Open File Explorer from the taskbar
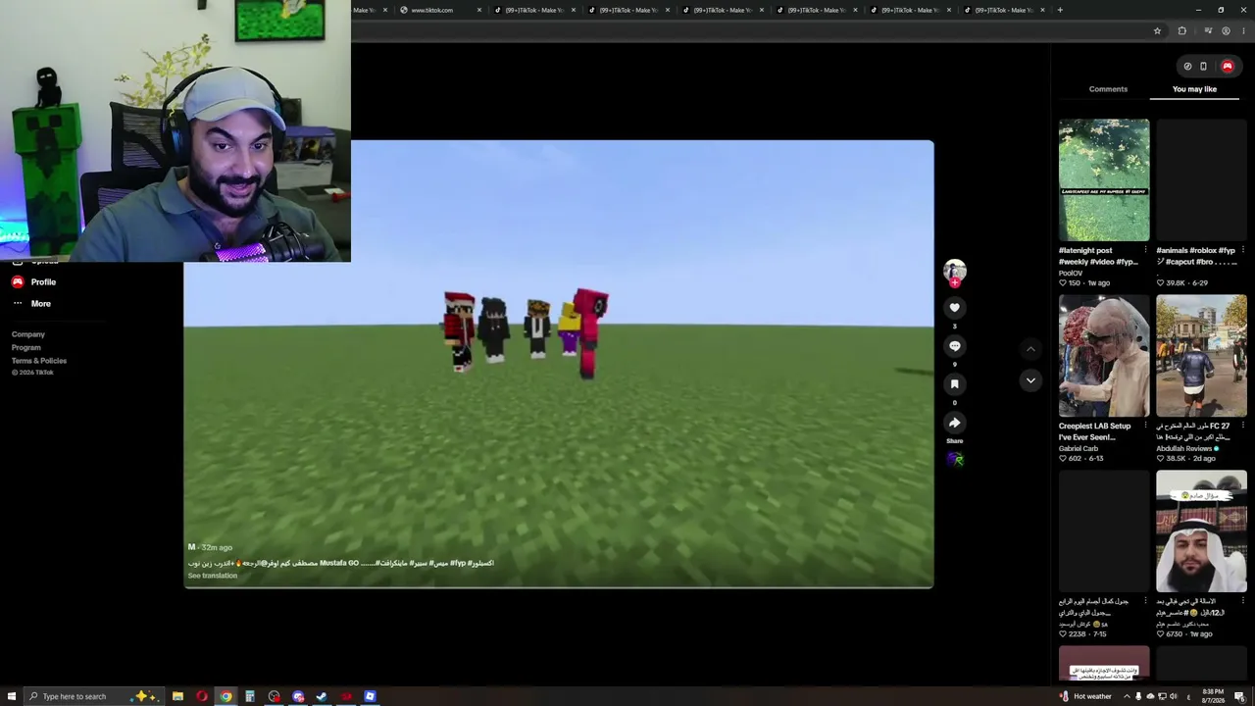Image resolution: width=1255 pixels, height=706 pixels. tap(177, 696)
